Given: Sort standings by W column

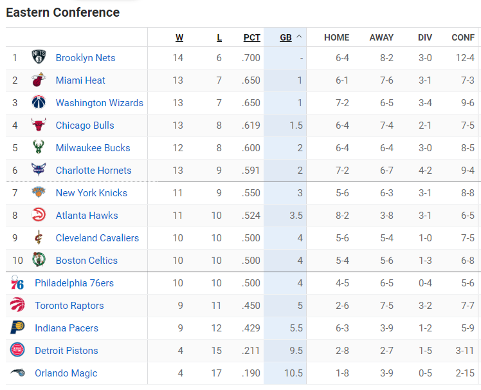Looking at the screenshot, I should [179, 37].
